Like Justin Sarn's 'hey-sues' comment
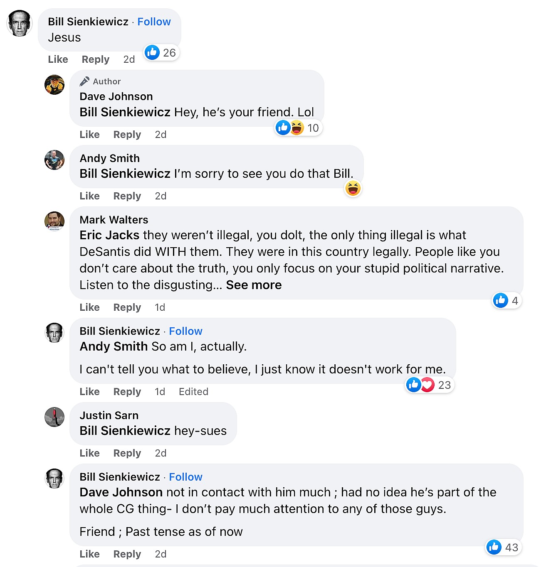Viewport: 546px width, 567px height. coord(89,453)
